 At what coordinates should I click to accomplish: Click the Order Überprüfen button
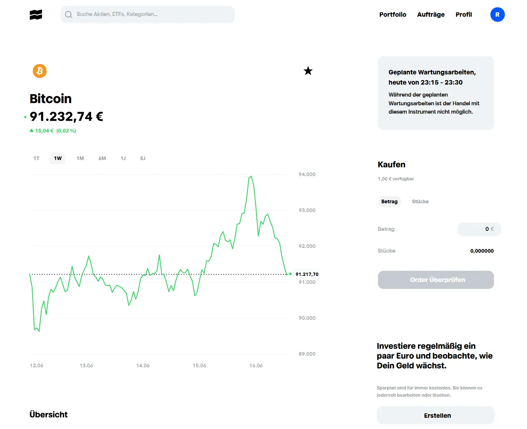click(436, 280)
